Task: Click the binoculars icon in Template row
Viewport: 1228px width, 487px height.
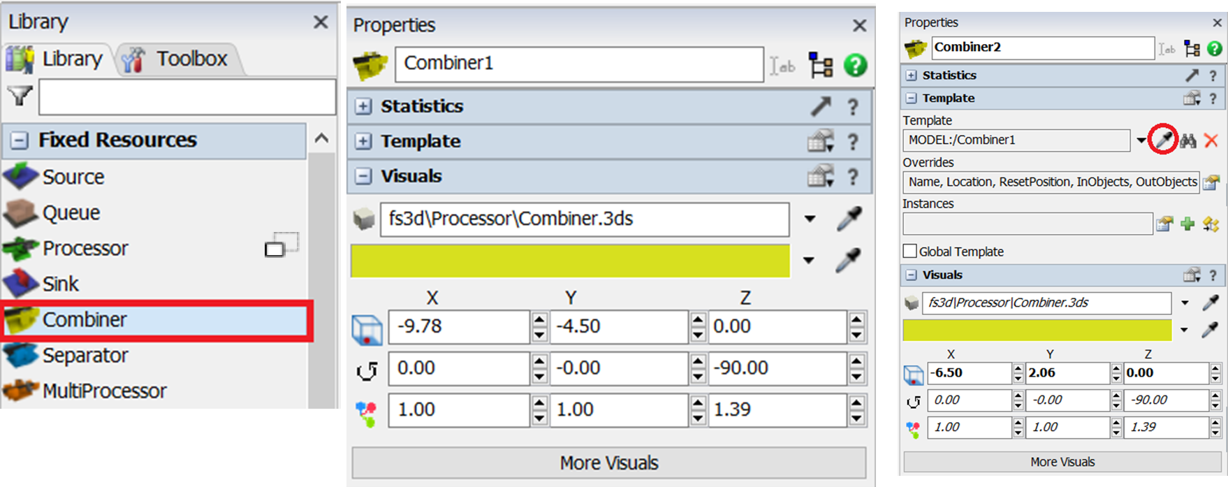Action: click(1188, 140)
